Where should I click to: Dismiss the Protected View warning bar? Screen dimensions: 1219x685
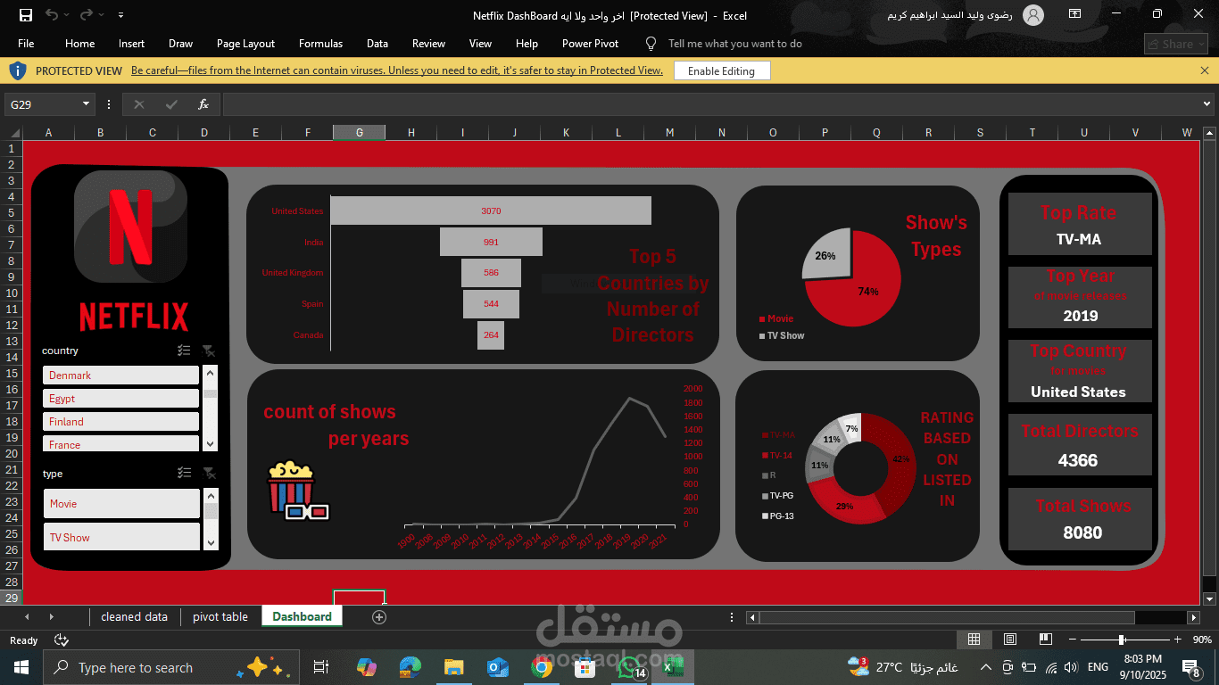tap(1205, 70)
